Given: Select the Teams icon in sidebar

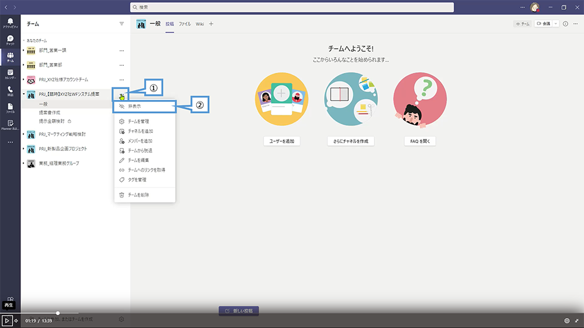Looking at the screenshot, I should click(10, 57).
